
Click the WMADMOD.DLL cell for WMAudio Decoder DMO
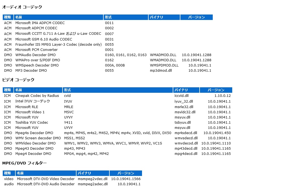(x=163, y=55)
